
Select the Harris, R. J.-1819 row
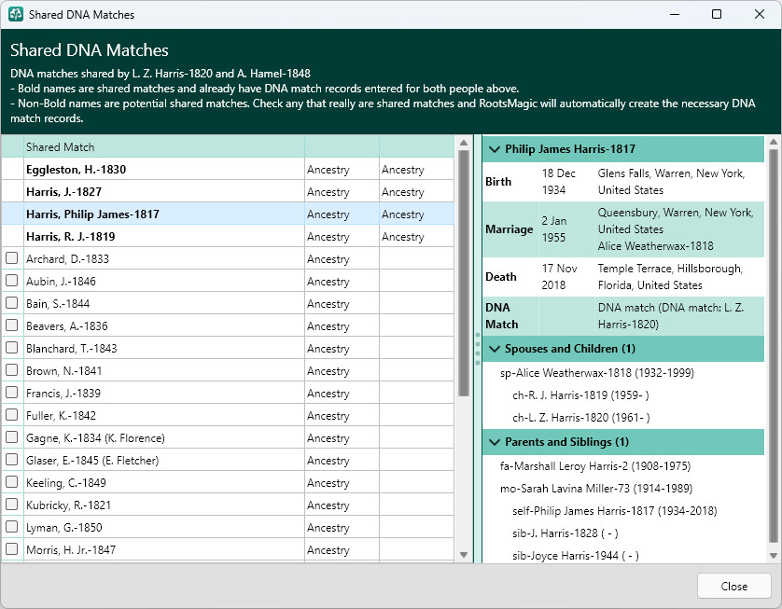click(x=228, y=237)
